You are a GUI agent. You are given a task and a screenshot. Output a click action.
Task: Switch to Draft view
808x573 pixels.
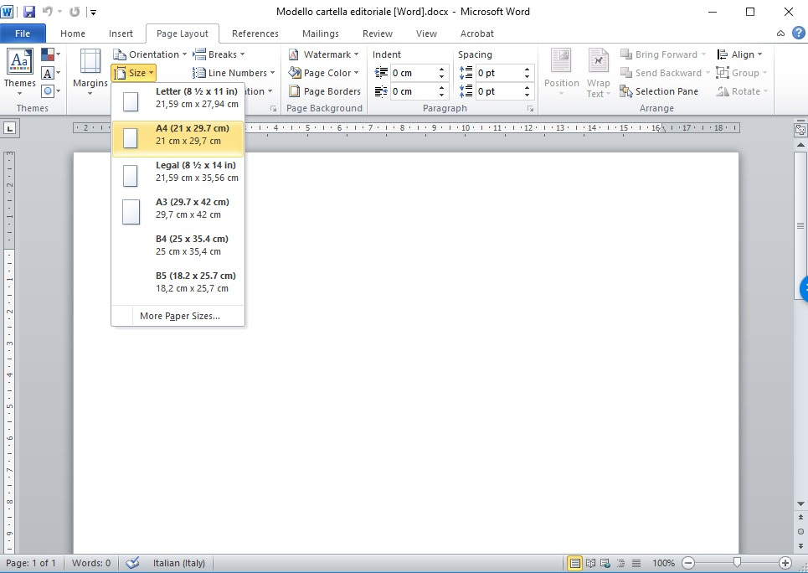click(636, 563)
